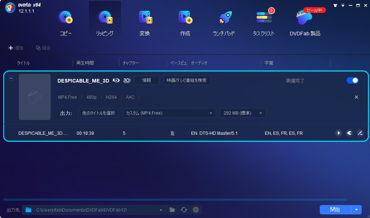Click 他のタイトルを選択 button
370x218 pixels.
(98, 113)
